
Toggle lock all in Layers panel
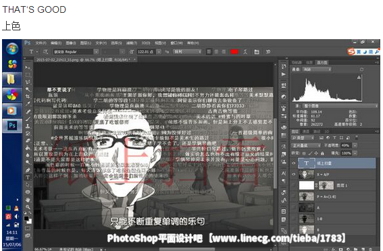point(322,153)
